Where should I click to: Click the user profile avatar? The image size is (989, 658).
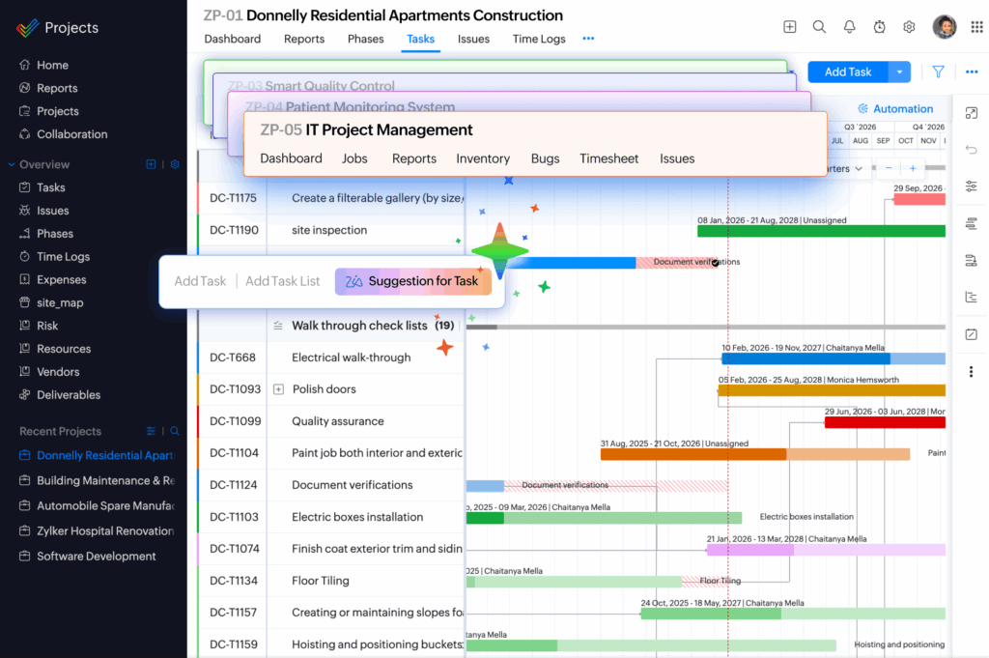945,27
